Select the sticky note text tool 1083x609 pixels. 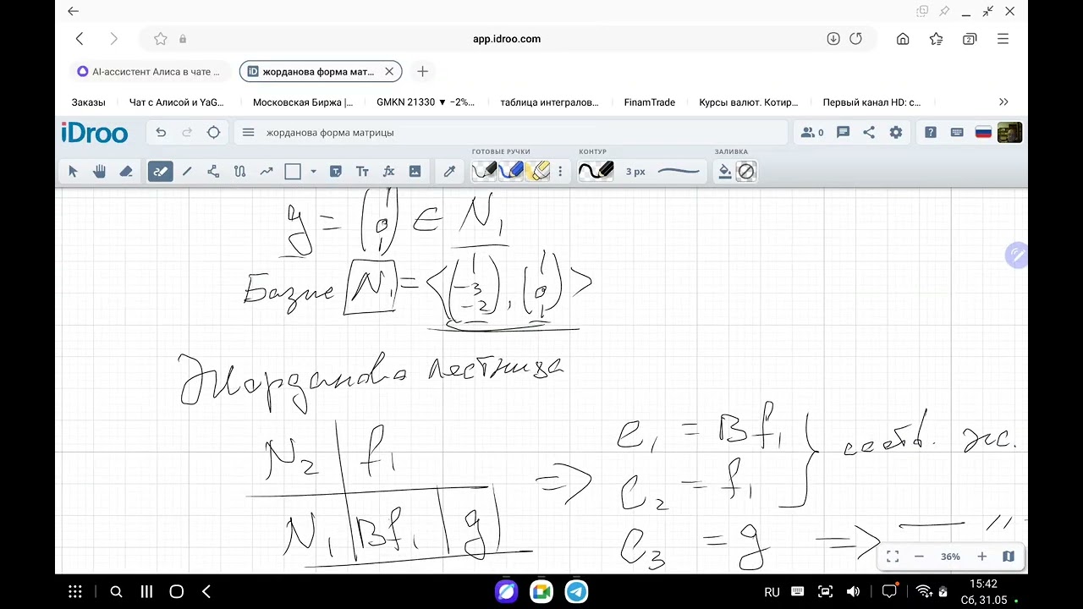click(x=335, y=172)
